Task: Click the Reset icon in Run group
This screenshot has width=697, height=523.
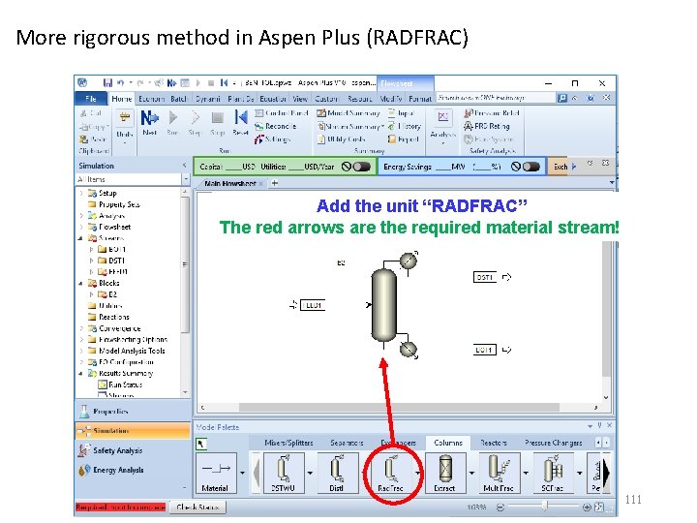Action: tap(240, 123)
